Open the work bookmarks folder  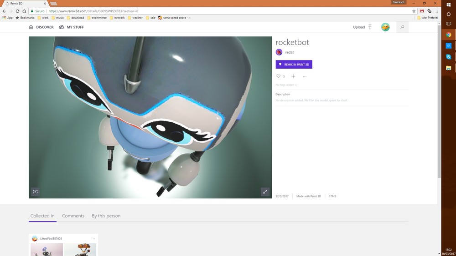click(43, 18)
